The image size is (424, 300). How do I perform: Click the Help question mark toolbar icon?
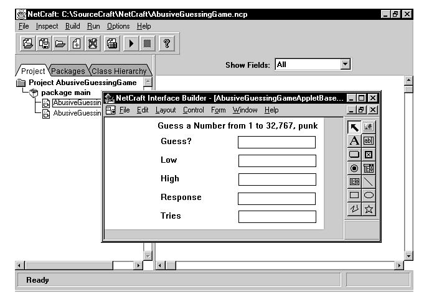pos(167,43)
